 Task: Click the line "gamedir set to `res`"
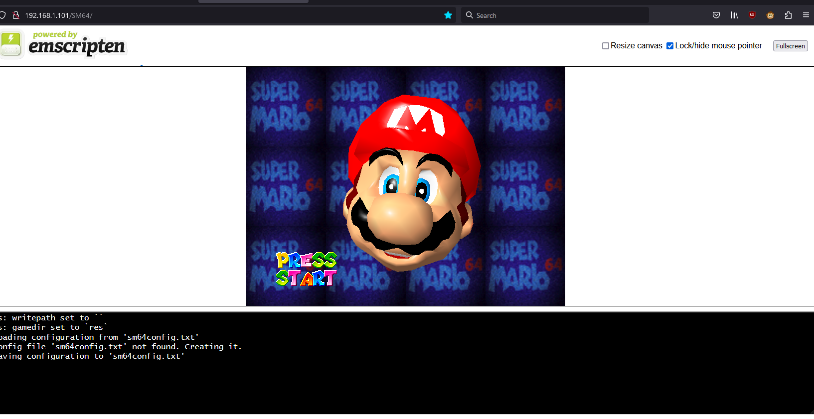[x=59, y=327]
